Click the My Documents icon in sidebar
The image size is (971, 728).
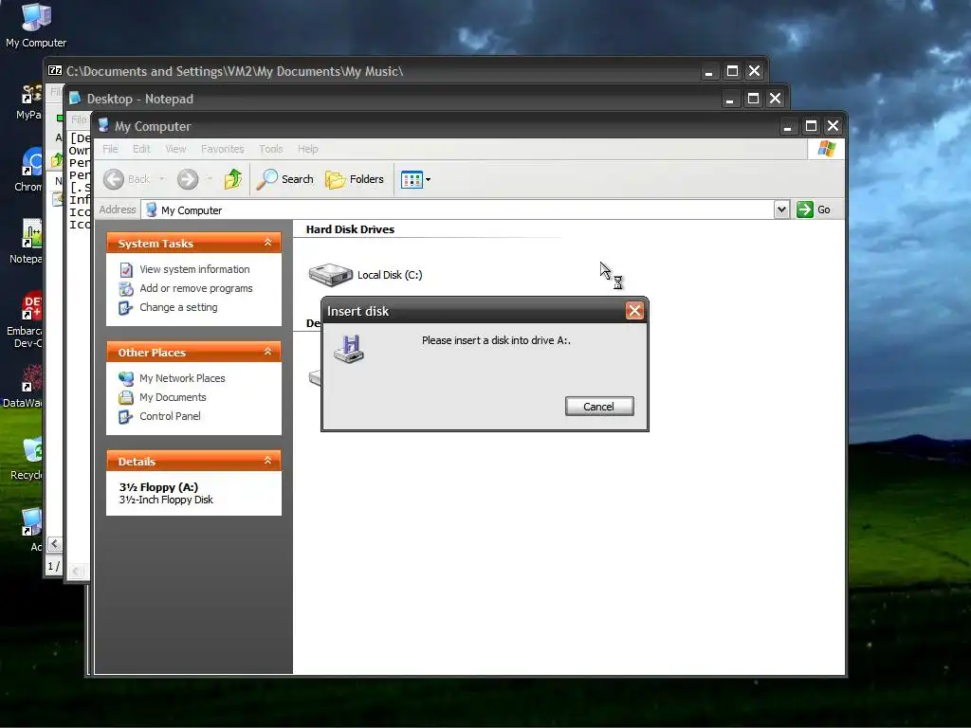coord(126,397)
